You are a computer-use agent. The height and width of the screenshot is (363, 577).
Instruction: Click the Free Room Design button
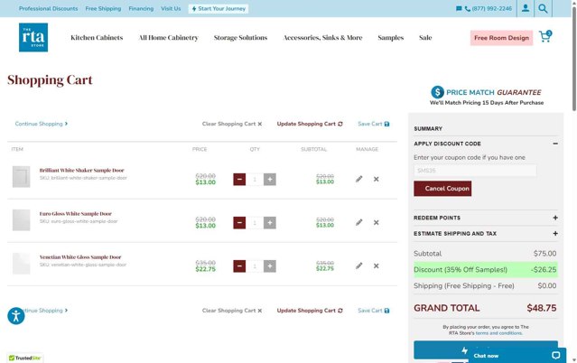(x=501, y=38)
